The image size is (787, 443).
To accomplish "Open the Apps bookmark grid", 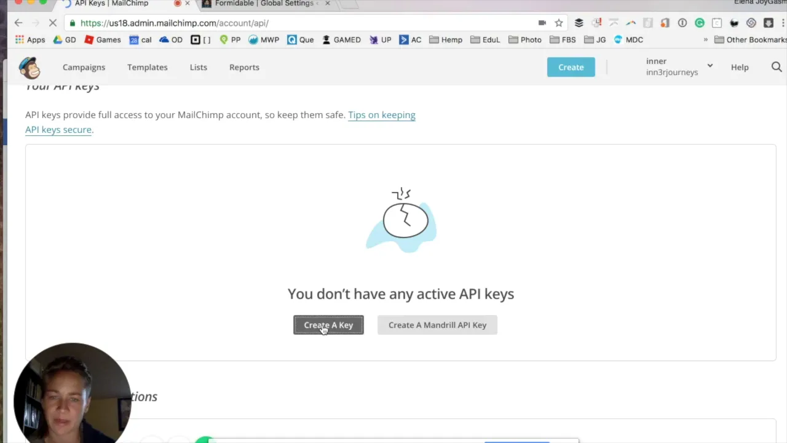I will pos(30,39).
